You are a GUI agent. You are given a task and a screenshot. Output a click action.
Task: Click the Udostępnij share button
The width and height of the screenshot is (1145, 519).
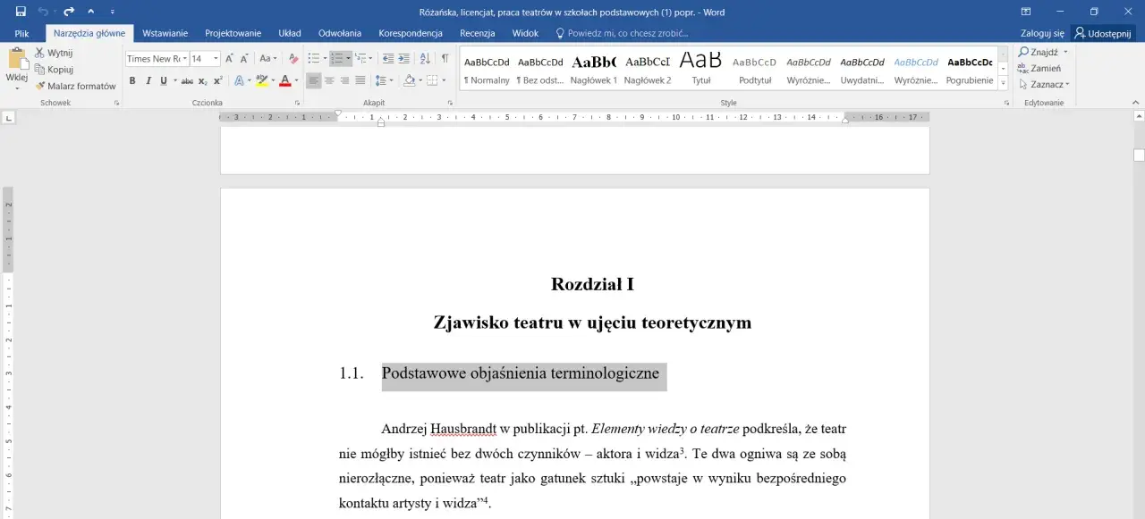(1103, 33)
